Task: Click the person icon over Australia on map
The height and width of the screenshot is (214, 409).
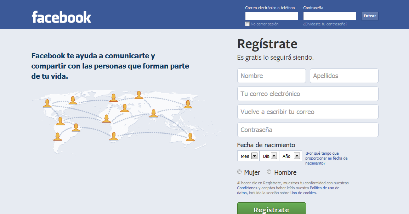Action: click(190, 137)
